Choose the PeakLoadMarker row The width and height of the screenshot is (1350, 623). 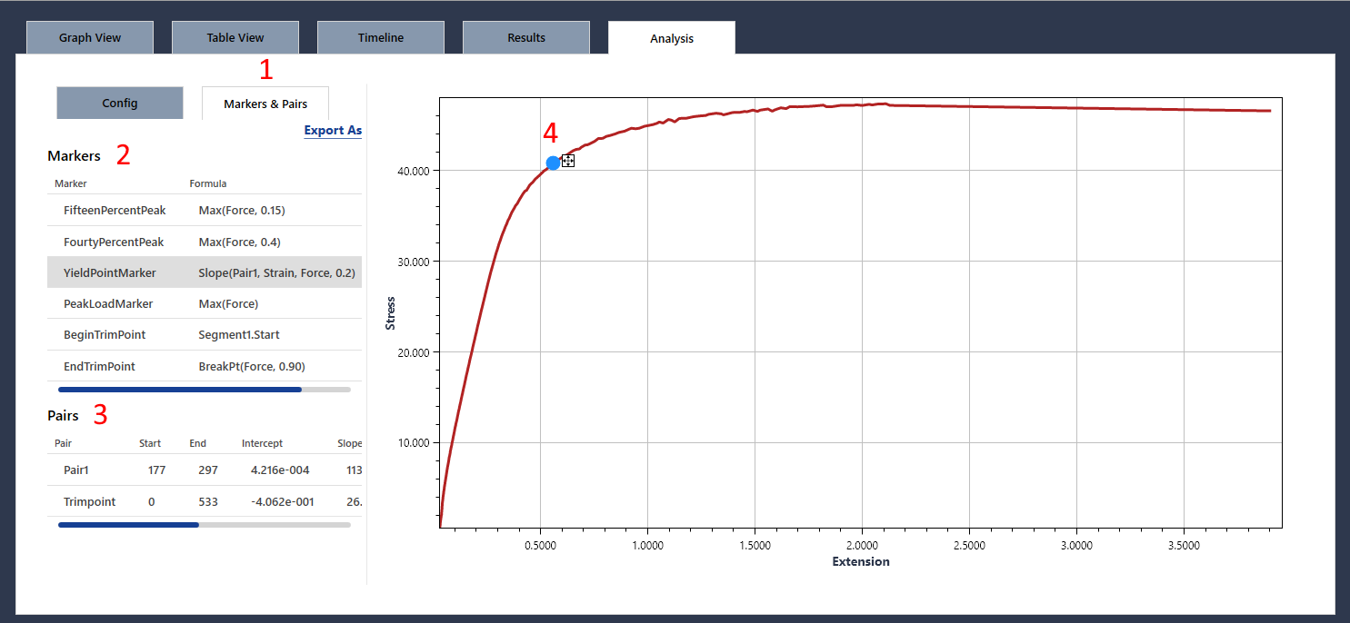pos(205,303)
